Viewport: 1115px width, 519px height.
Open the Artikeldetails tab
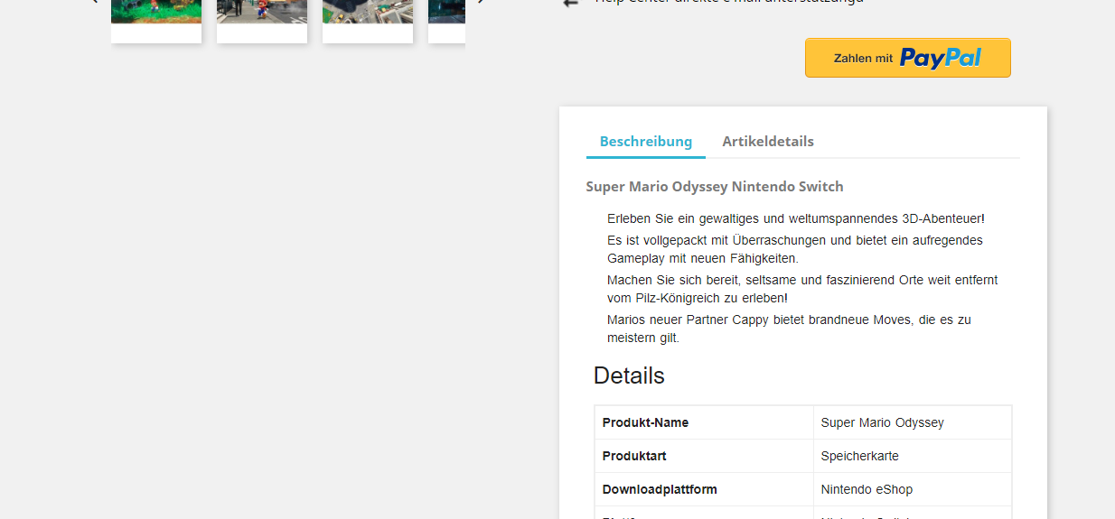point(768,141)
